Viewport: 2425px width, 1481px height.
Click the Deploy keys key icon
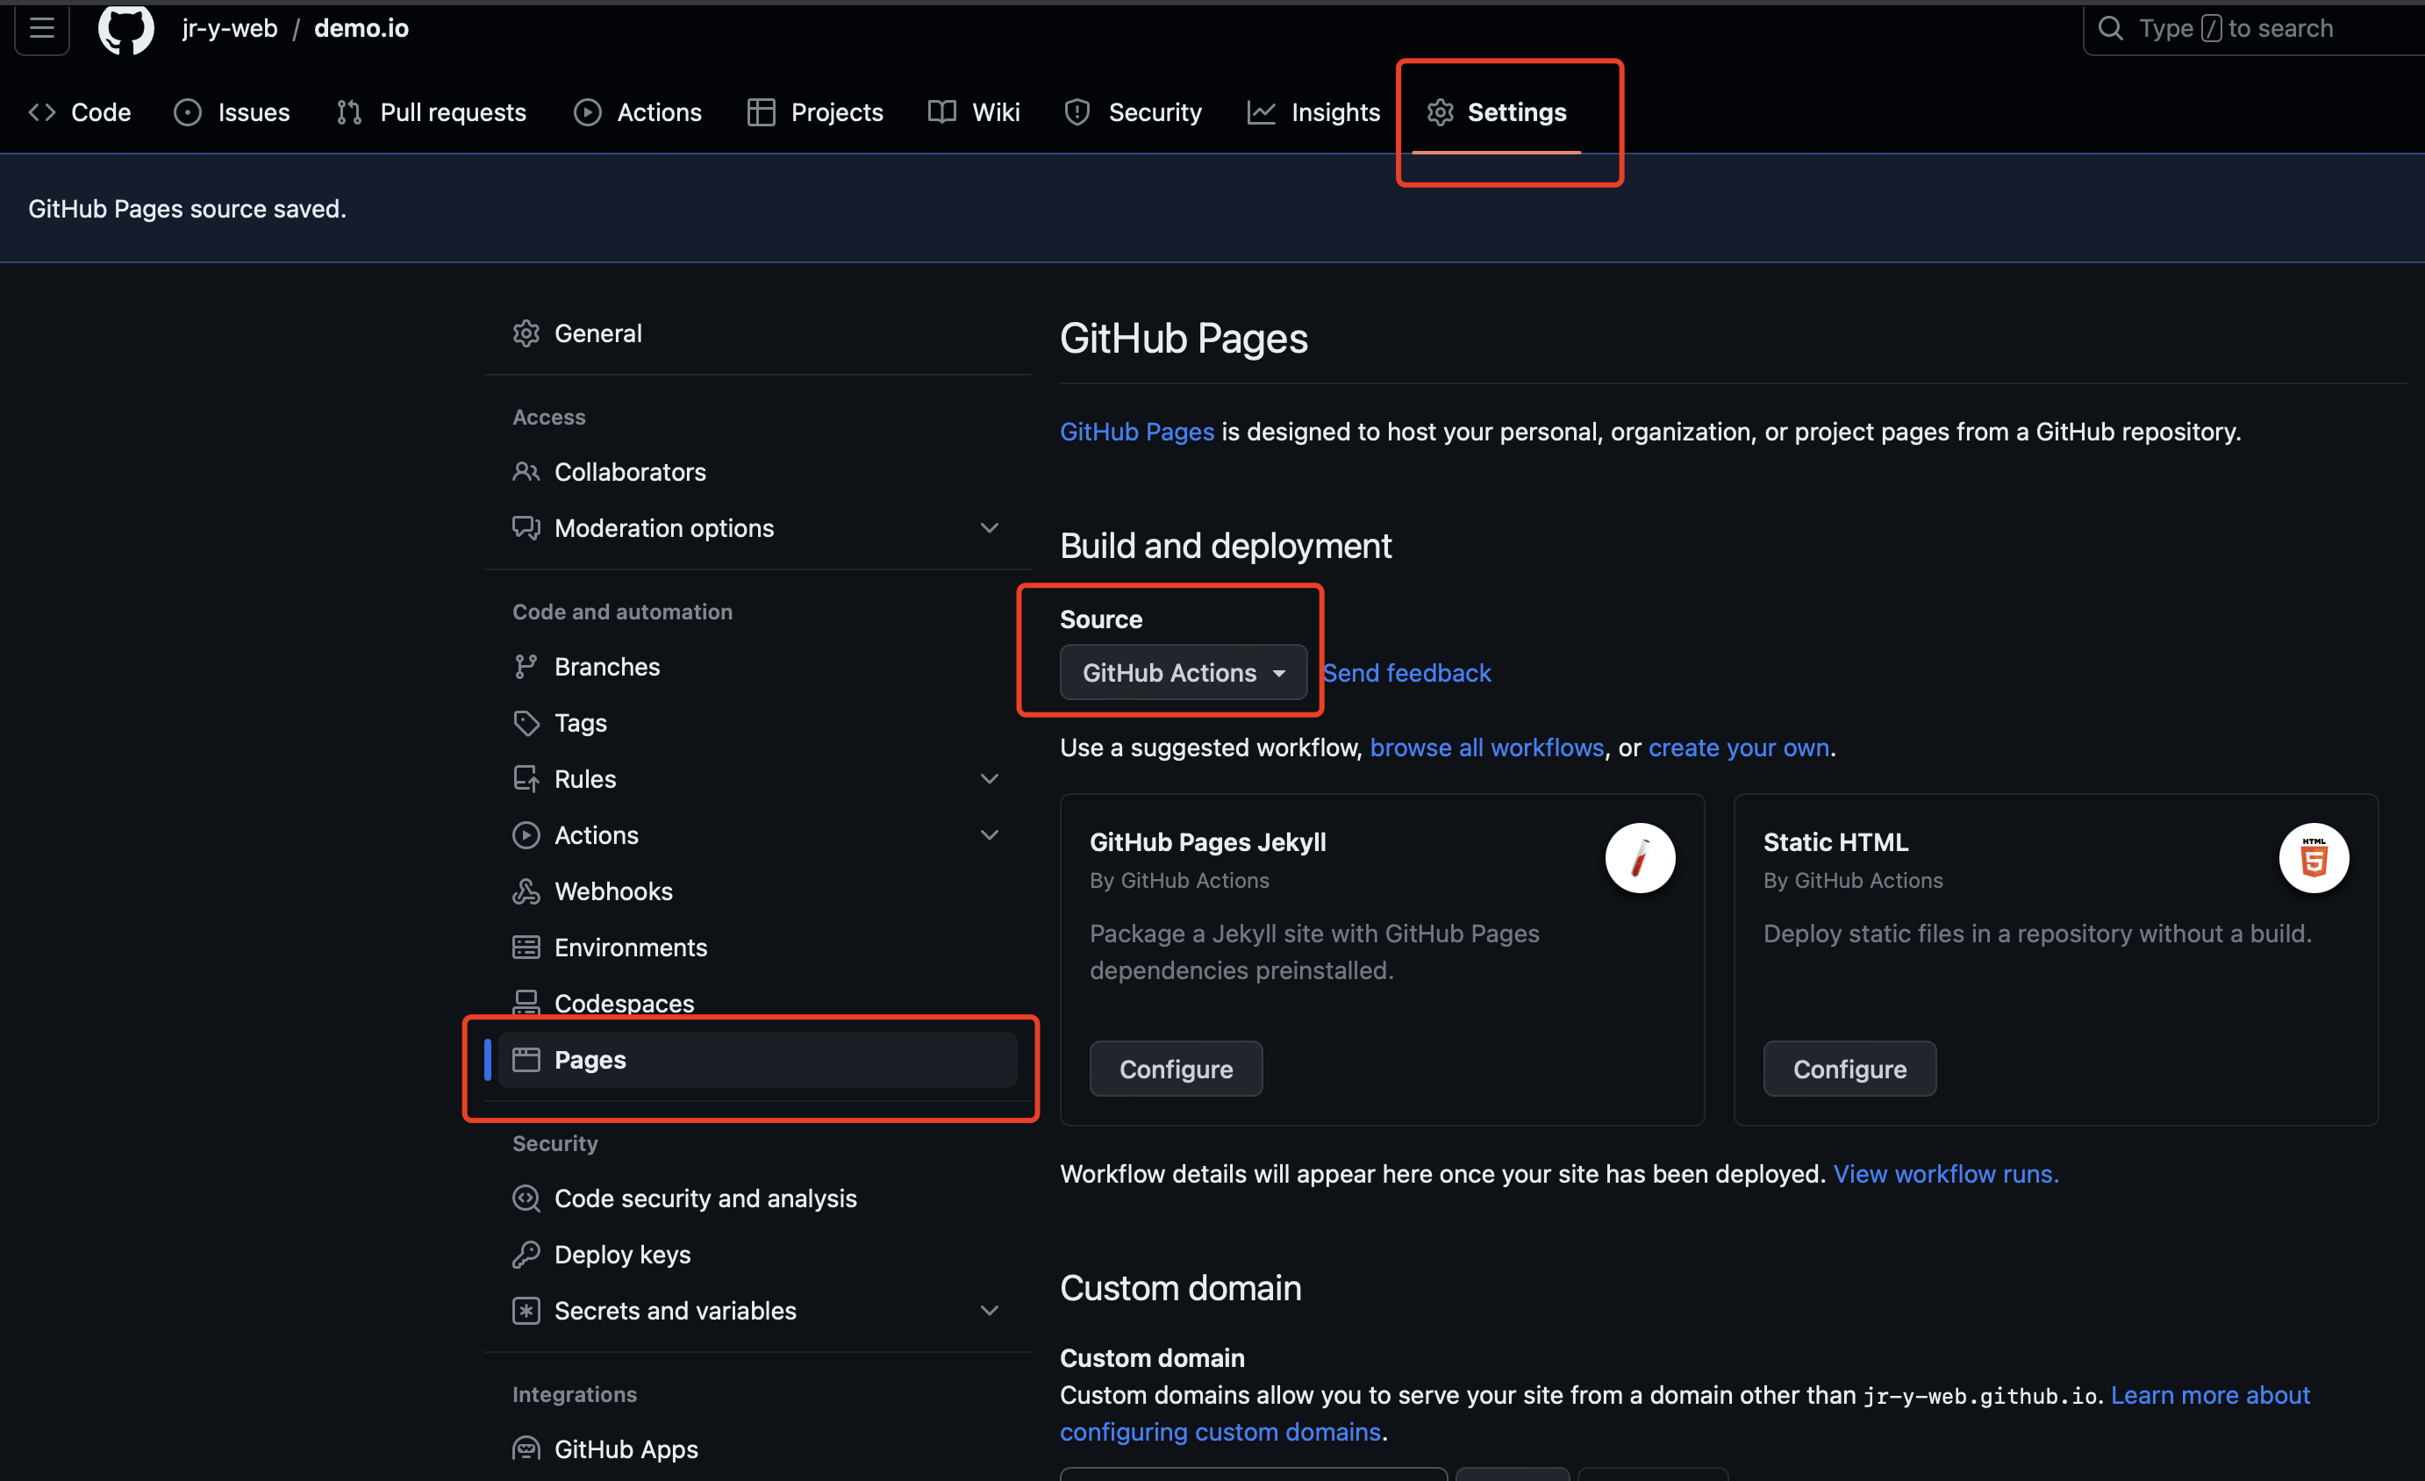coord(526,1254)
